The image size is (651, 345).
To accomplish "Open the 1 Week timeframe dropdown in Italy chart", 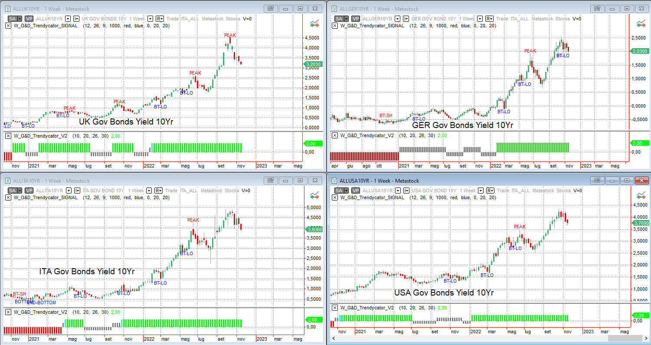I will [150, 191].
